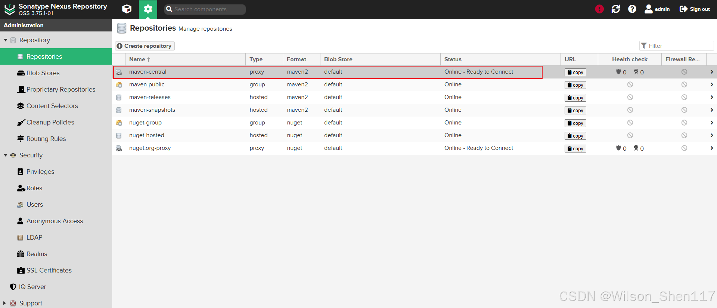This screenshot has height=308, width=717.
Task: Collapse the Security tree section
Action: 6,155
